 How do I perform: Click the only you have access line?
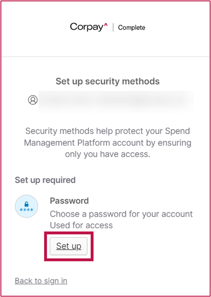pos(108,154)
